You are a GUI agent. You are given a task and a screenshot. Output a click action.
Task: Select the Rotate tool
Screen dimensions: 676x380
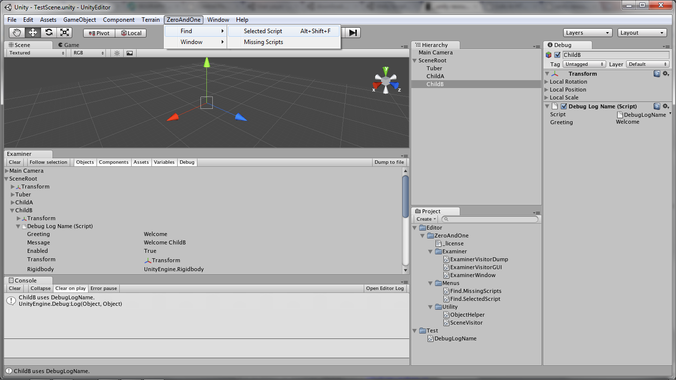click(x=48, y=33)
